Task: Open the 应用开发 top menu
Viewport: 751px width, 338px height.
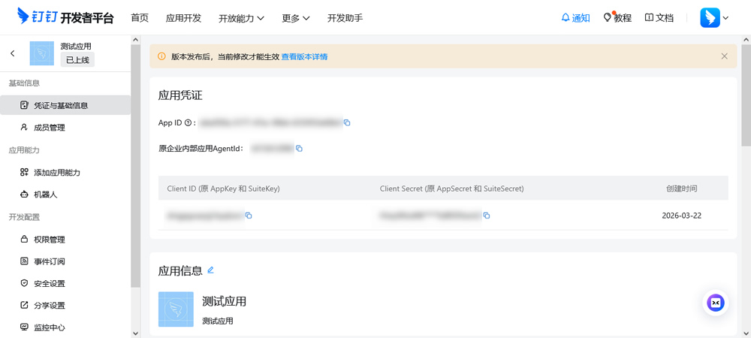Action: click(183, 18)
